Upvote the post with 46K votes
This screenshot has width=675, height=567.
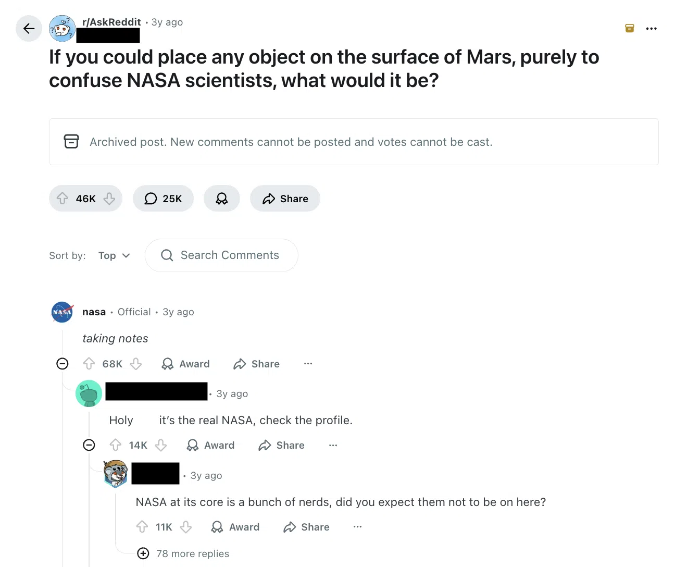pyautogui.click(x=62, y=199)
